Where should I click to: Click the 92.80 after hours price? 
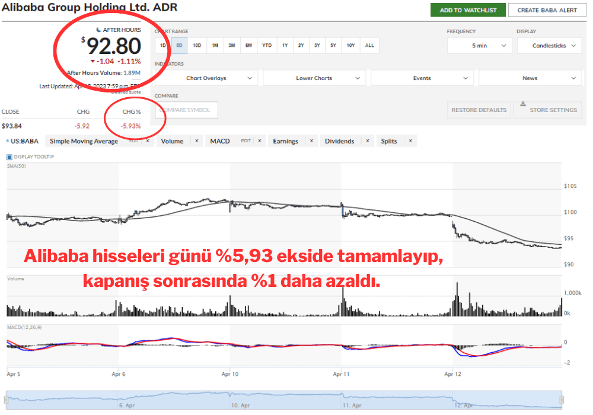(114, 46)
